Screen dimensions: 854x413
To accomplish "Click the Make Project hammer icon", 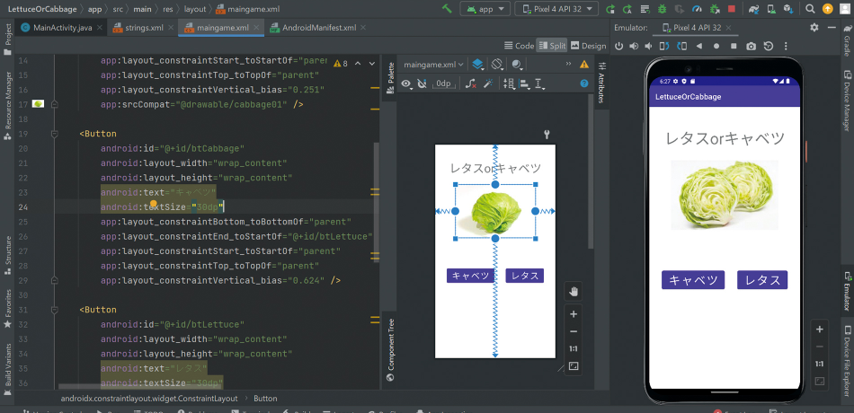I will [447, 9].
